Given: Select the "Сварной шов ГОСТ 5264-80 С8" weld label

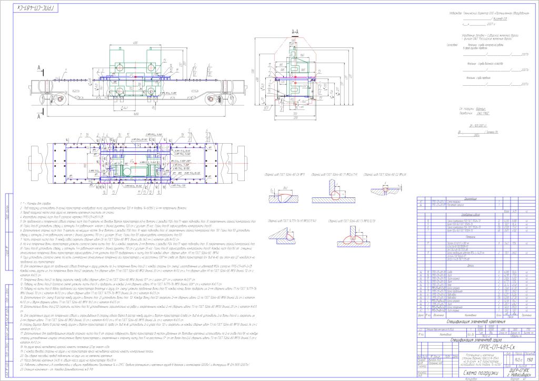Looking at the screenshot, I should 285,175.
